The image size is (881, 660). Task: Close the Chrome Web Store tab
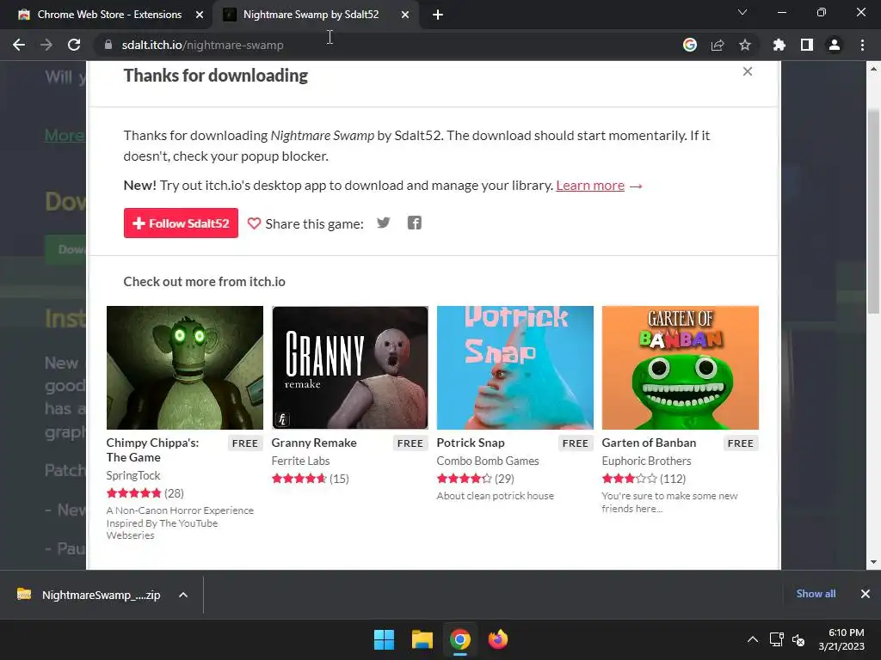point(200,15)
